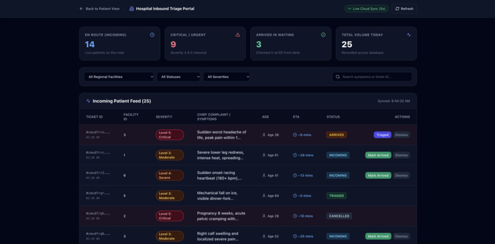Go back via Back to Patient View link

[x=99, y=9]
